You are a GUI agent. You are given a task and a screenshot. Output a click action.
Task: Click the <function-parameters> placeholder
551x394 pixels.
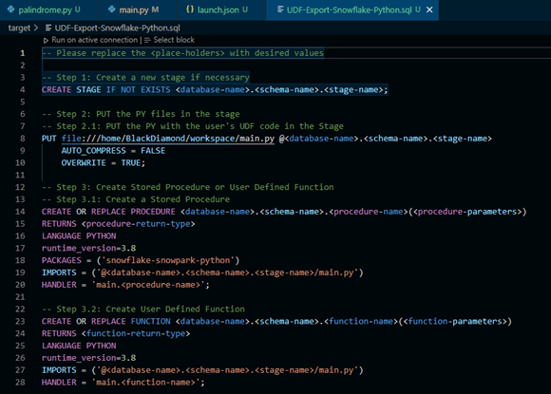(x=455, y=321)
